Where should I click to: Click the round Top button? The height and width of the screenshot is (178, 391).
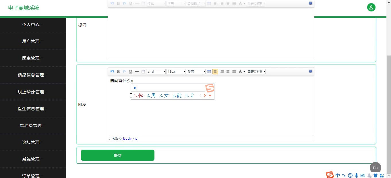[x=375, y=168]
